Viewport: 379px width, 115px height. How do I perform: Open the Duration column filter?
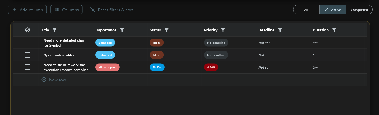point(334,30)
